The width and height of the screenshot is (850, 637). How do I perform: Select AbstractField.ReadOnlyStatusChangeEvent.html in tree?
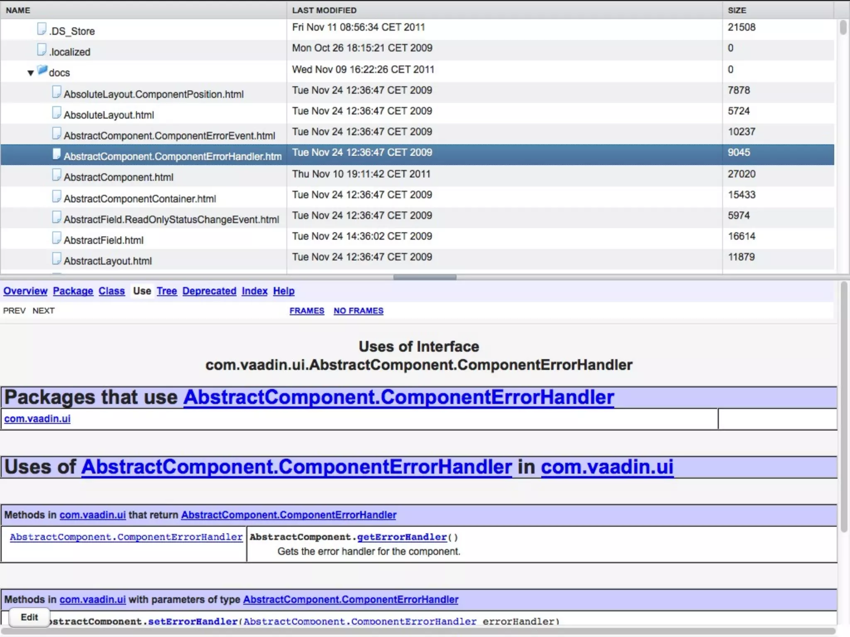tap(171, 219)
